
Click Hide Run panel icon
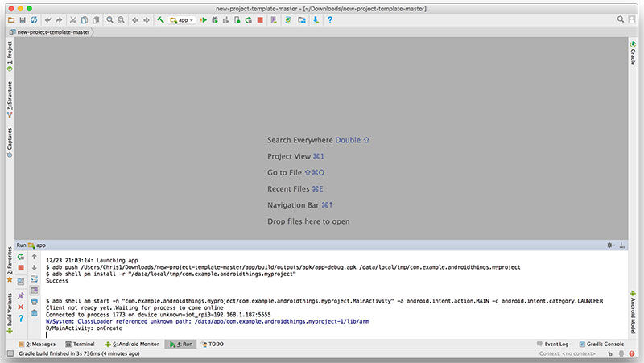[621, 245]
